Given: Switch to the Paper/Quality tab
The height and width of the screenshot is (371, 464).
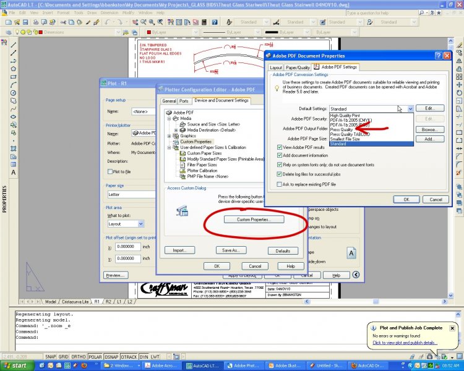Looking at the screenshot, I should tap(298, 67).
